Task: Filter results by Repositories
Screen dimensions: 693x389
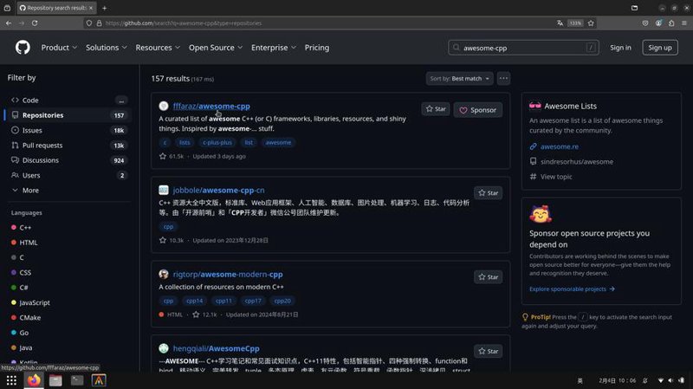Action: (68, 115)
